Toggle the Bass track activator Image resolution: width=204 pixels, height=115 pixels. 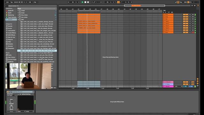(186, 32)
